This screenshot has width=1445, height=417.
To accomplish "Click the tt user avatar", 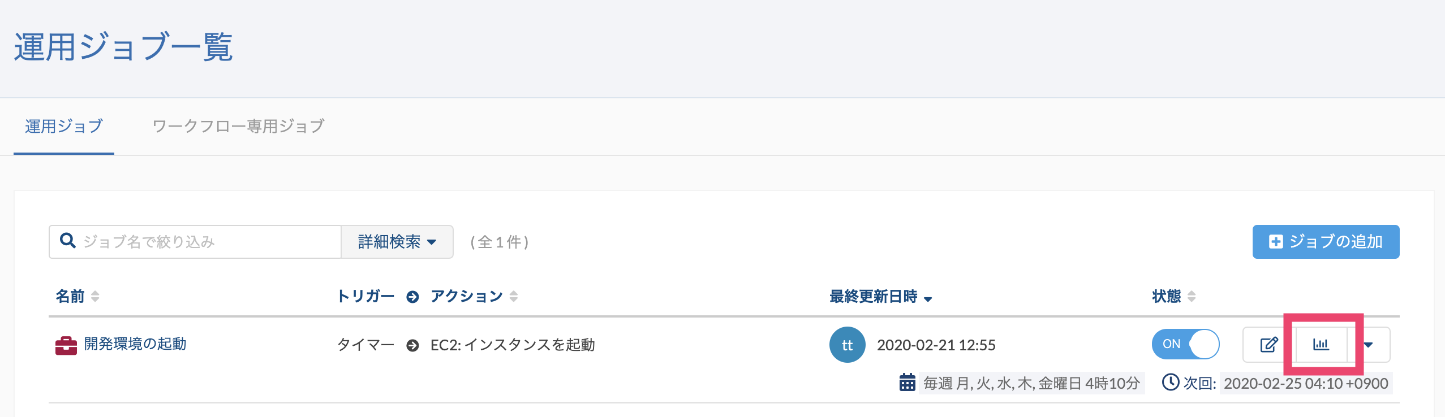I will (847, 345).
